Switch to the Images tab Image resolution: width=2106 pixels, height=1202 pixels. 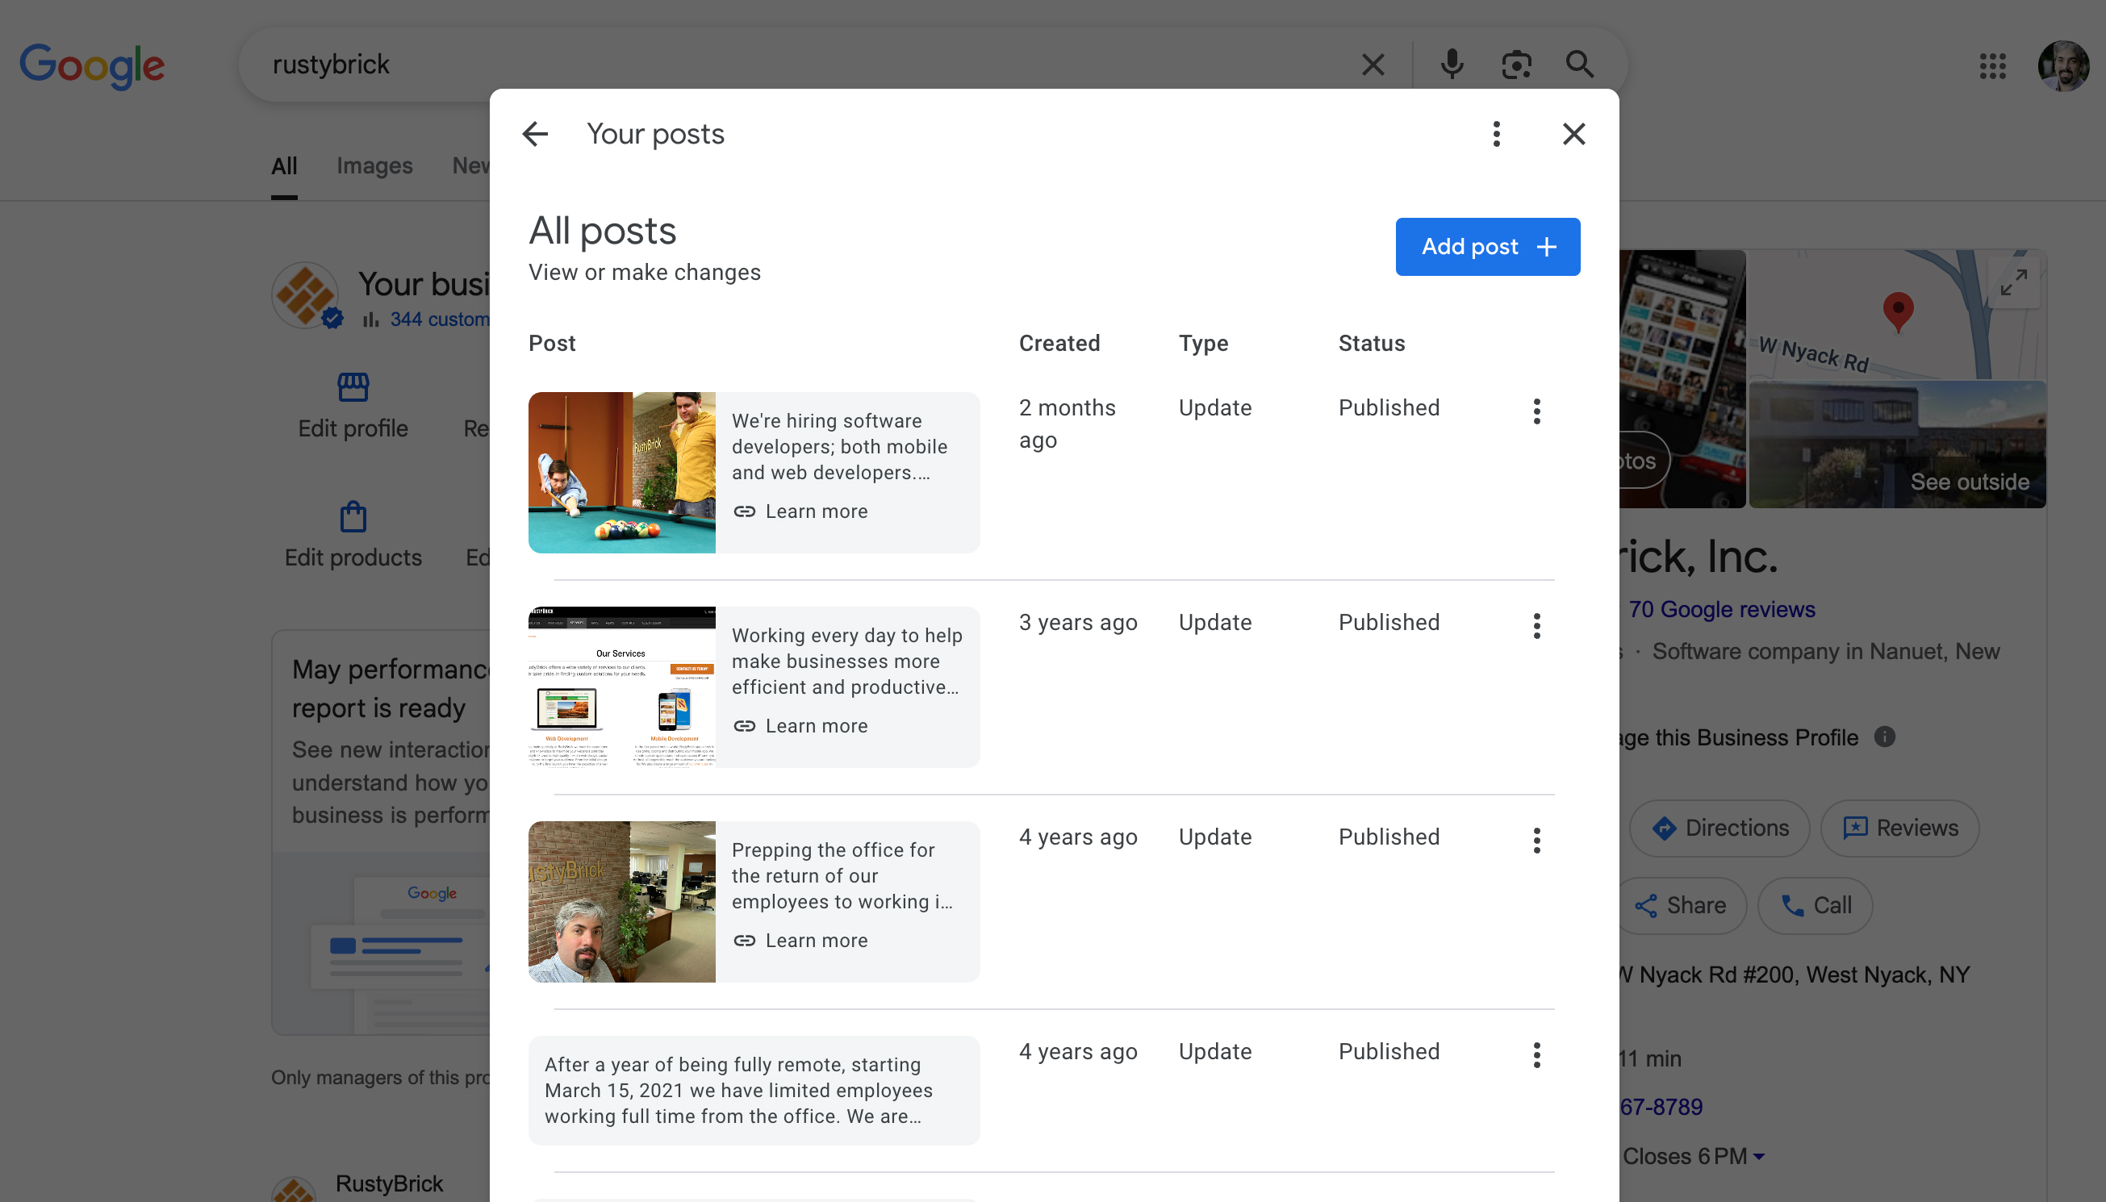tap(375, 165)
